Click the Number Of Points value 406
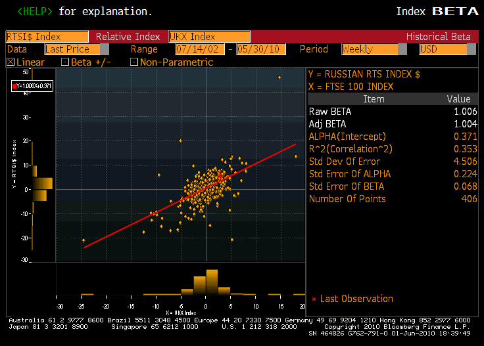Viewport: 484px width, 346px height. pos(469,199)
